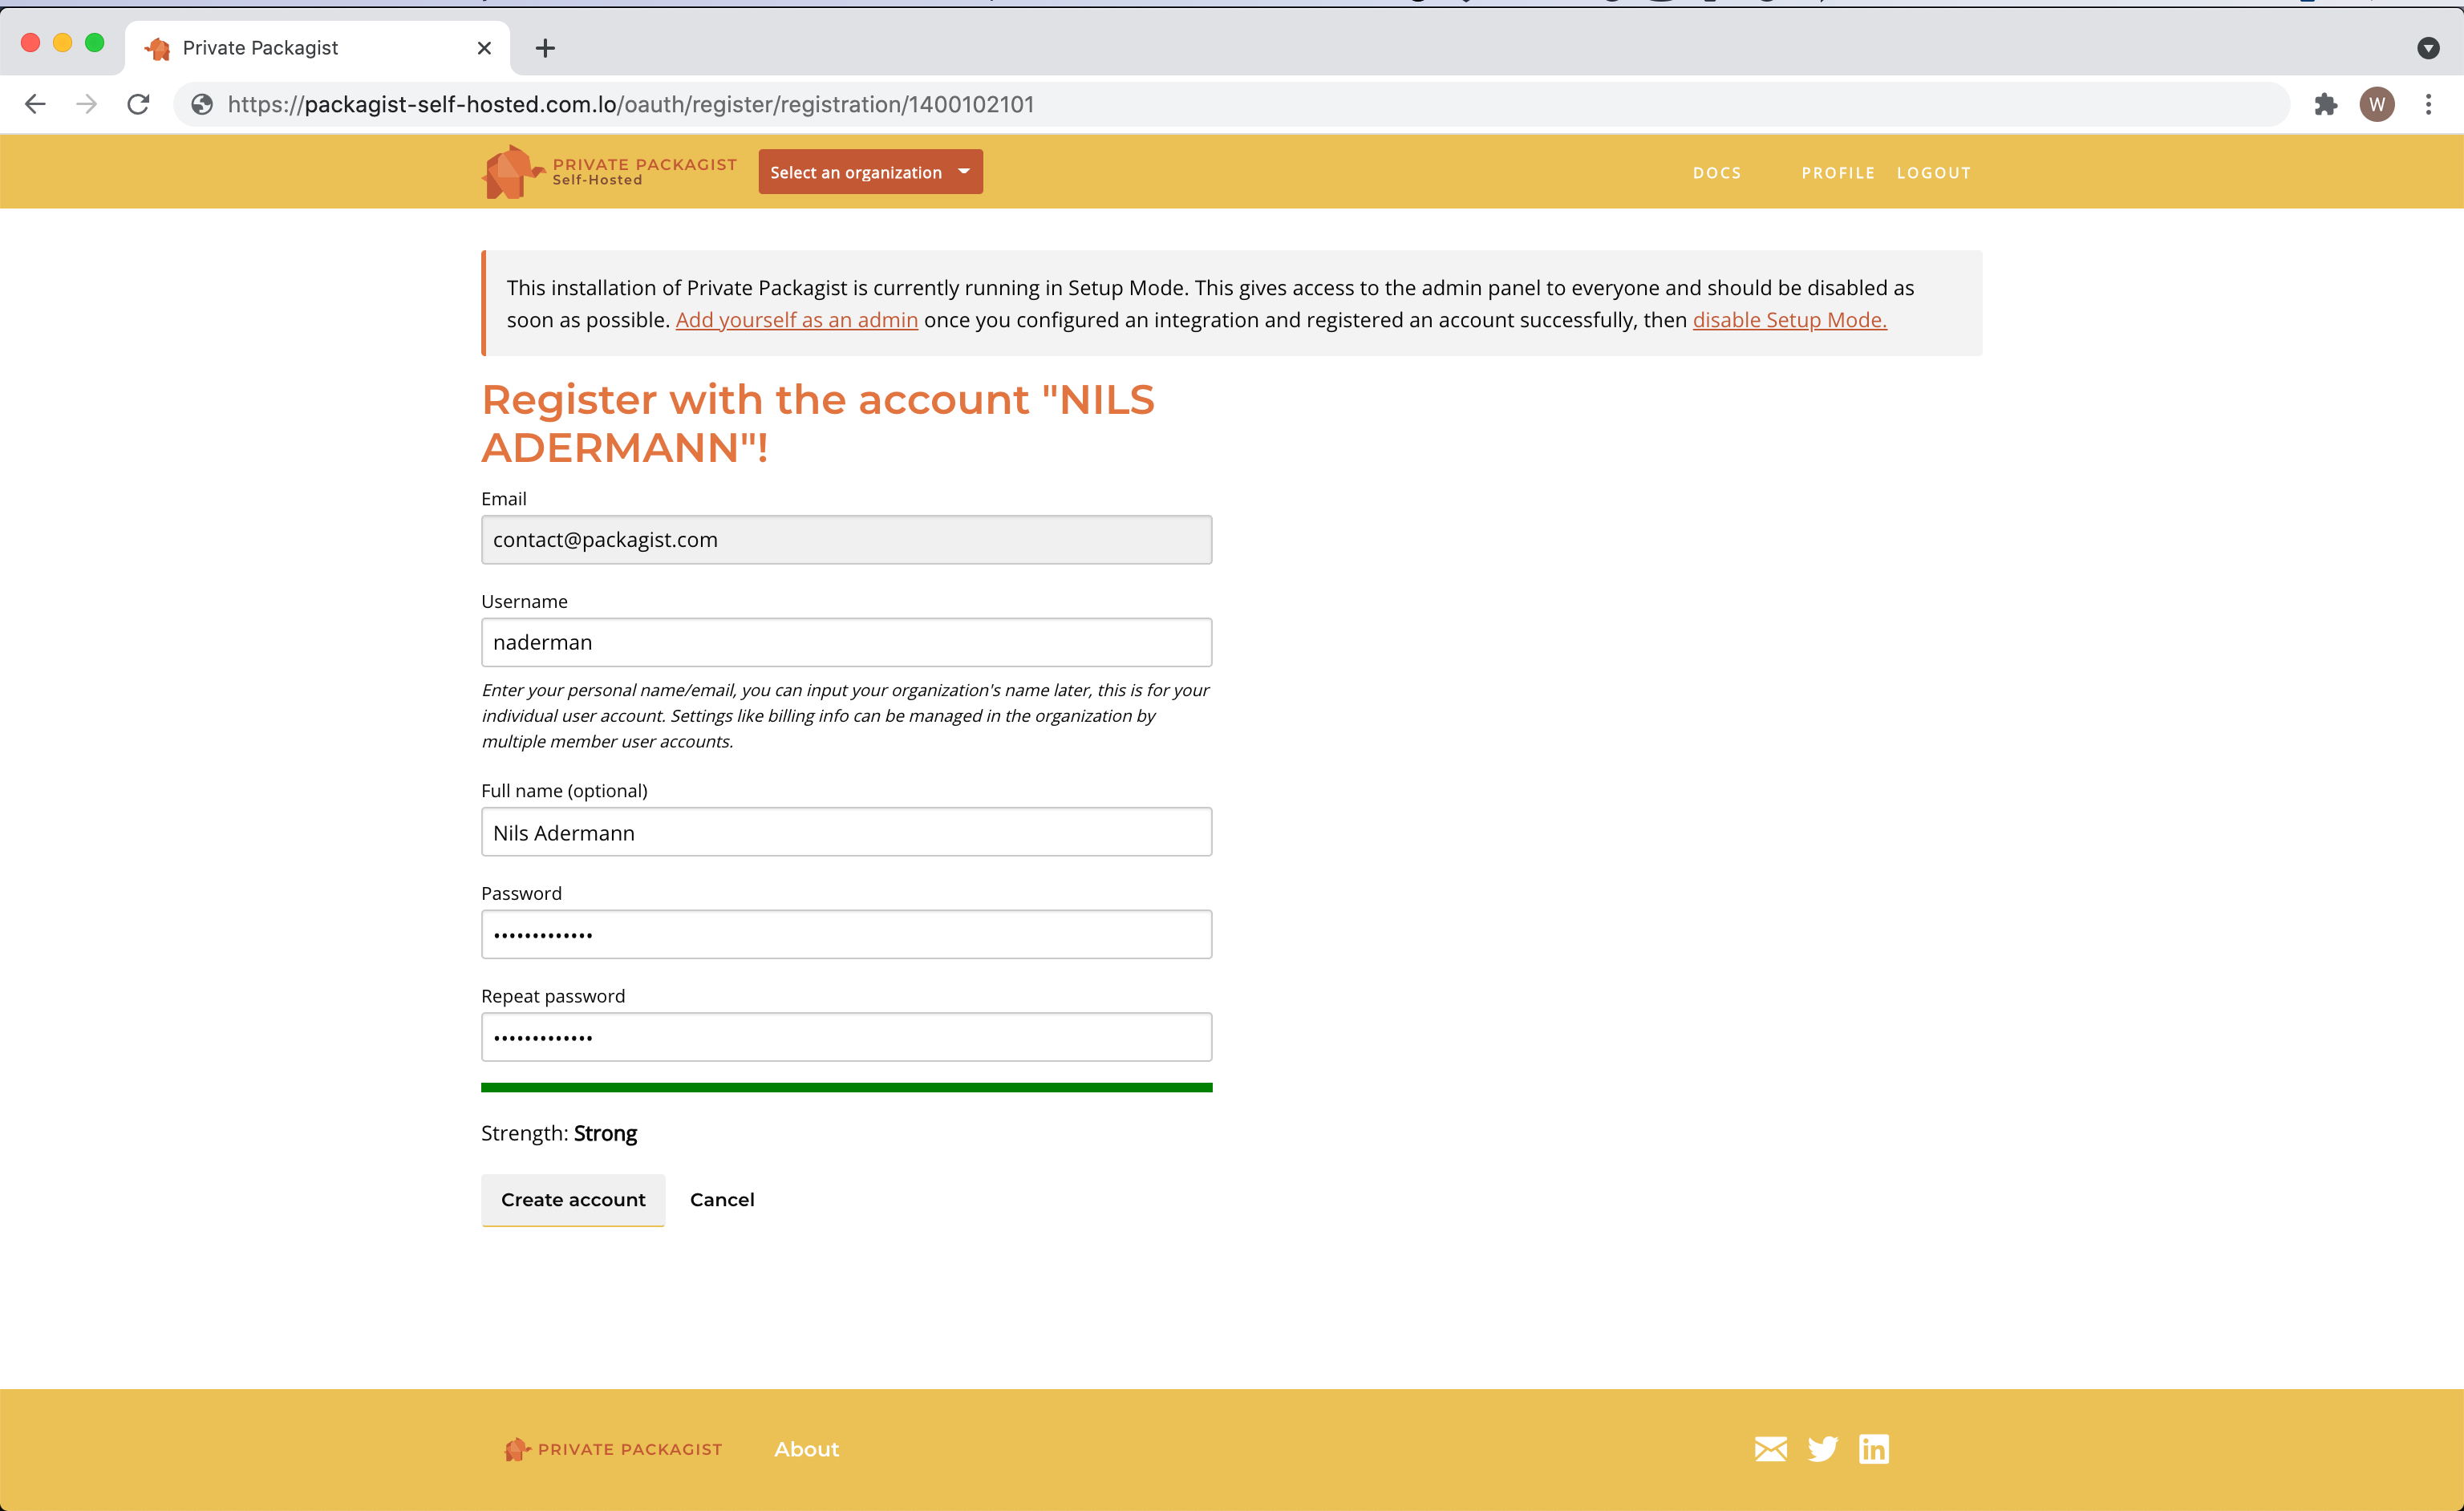Image resolution: width=2464 pixels, height=1511 pixels.
Task: Click the "disable Setup Mode" link
Action: click(1789, 320)
